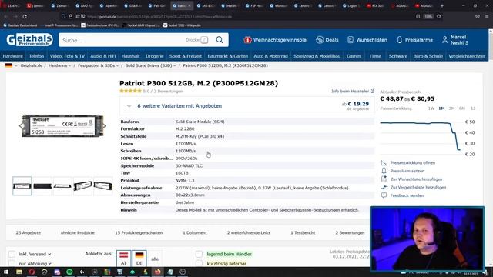Screen dimensions: 493x277
Task: Open Preisalarme bell
Action: coord(414,40)
